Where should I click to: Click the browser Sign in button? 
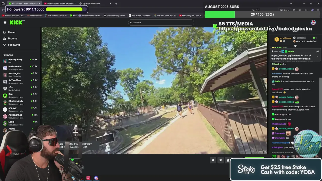[285, 10]
